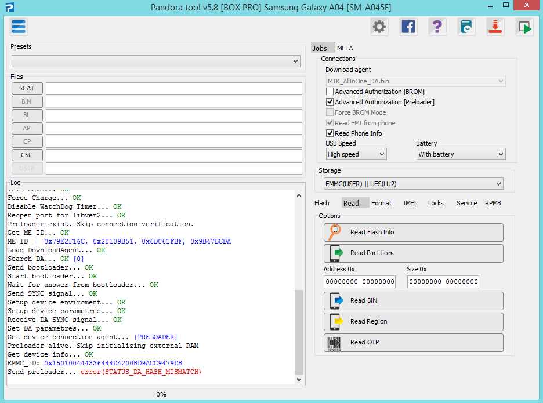Enable Advanced Authorization [BROM] checkbox
This screenshot has height=403, width=543.
(x=330, y=92)
